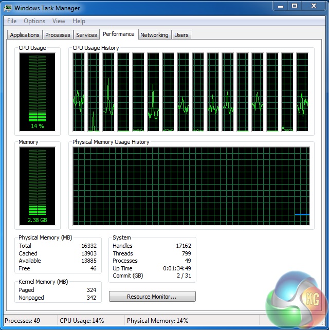Click the Free memory value 46

click(x=93, y=268)
